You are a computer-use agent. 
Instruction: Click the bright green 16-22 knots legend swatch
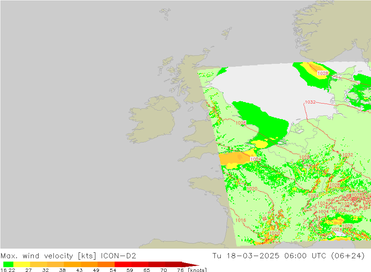pos(8,264)
